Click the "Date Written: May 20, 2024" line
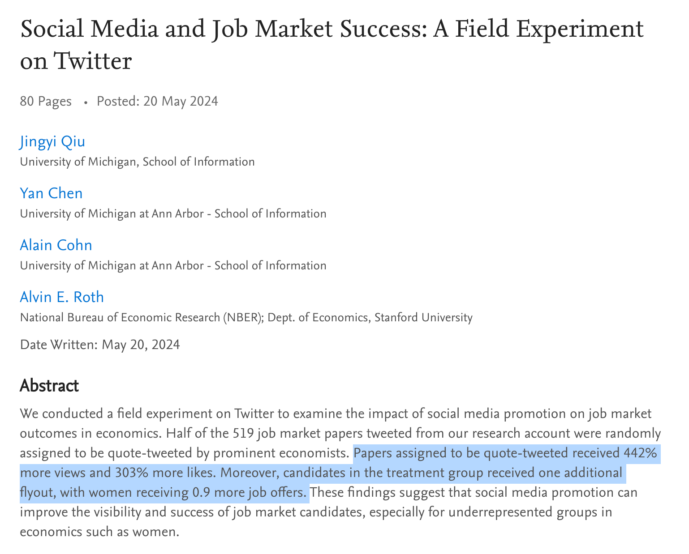The height and width of the screenshot is (554, 689). [100, 345]
